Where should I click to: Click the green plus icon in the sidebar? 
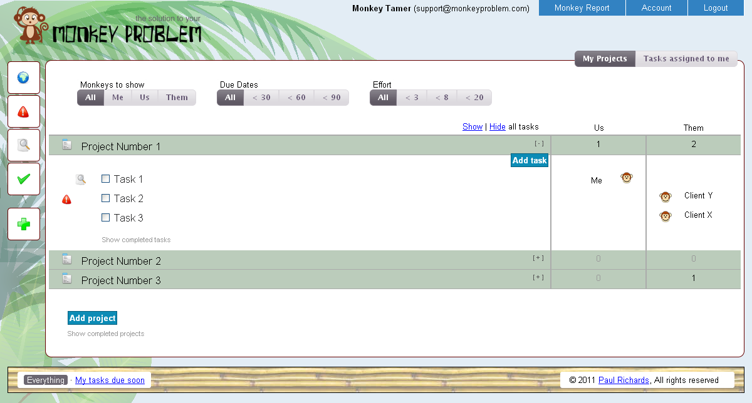coord(23,223)
